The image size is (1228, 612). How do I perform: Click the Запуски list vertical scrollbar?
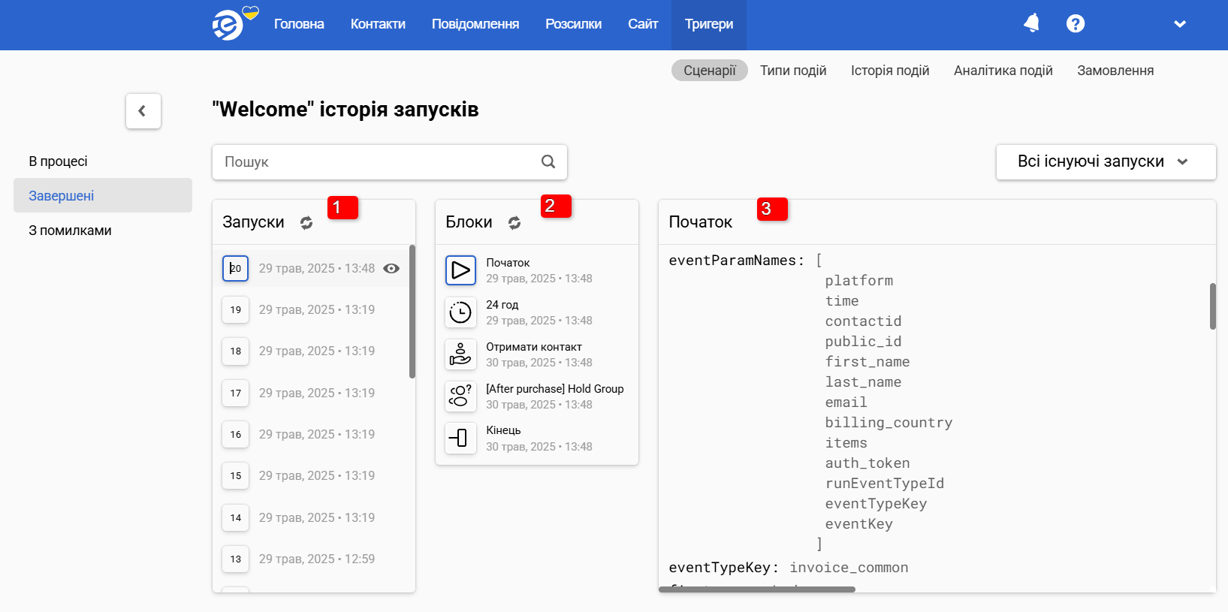pos(412,311)
